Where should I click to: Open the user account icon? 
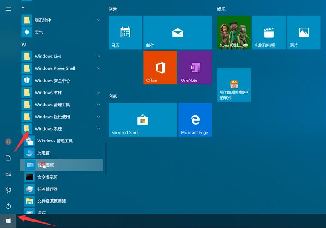click(x=9, y=142)
